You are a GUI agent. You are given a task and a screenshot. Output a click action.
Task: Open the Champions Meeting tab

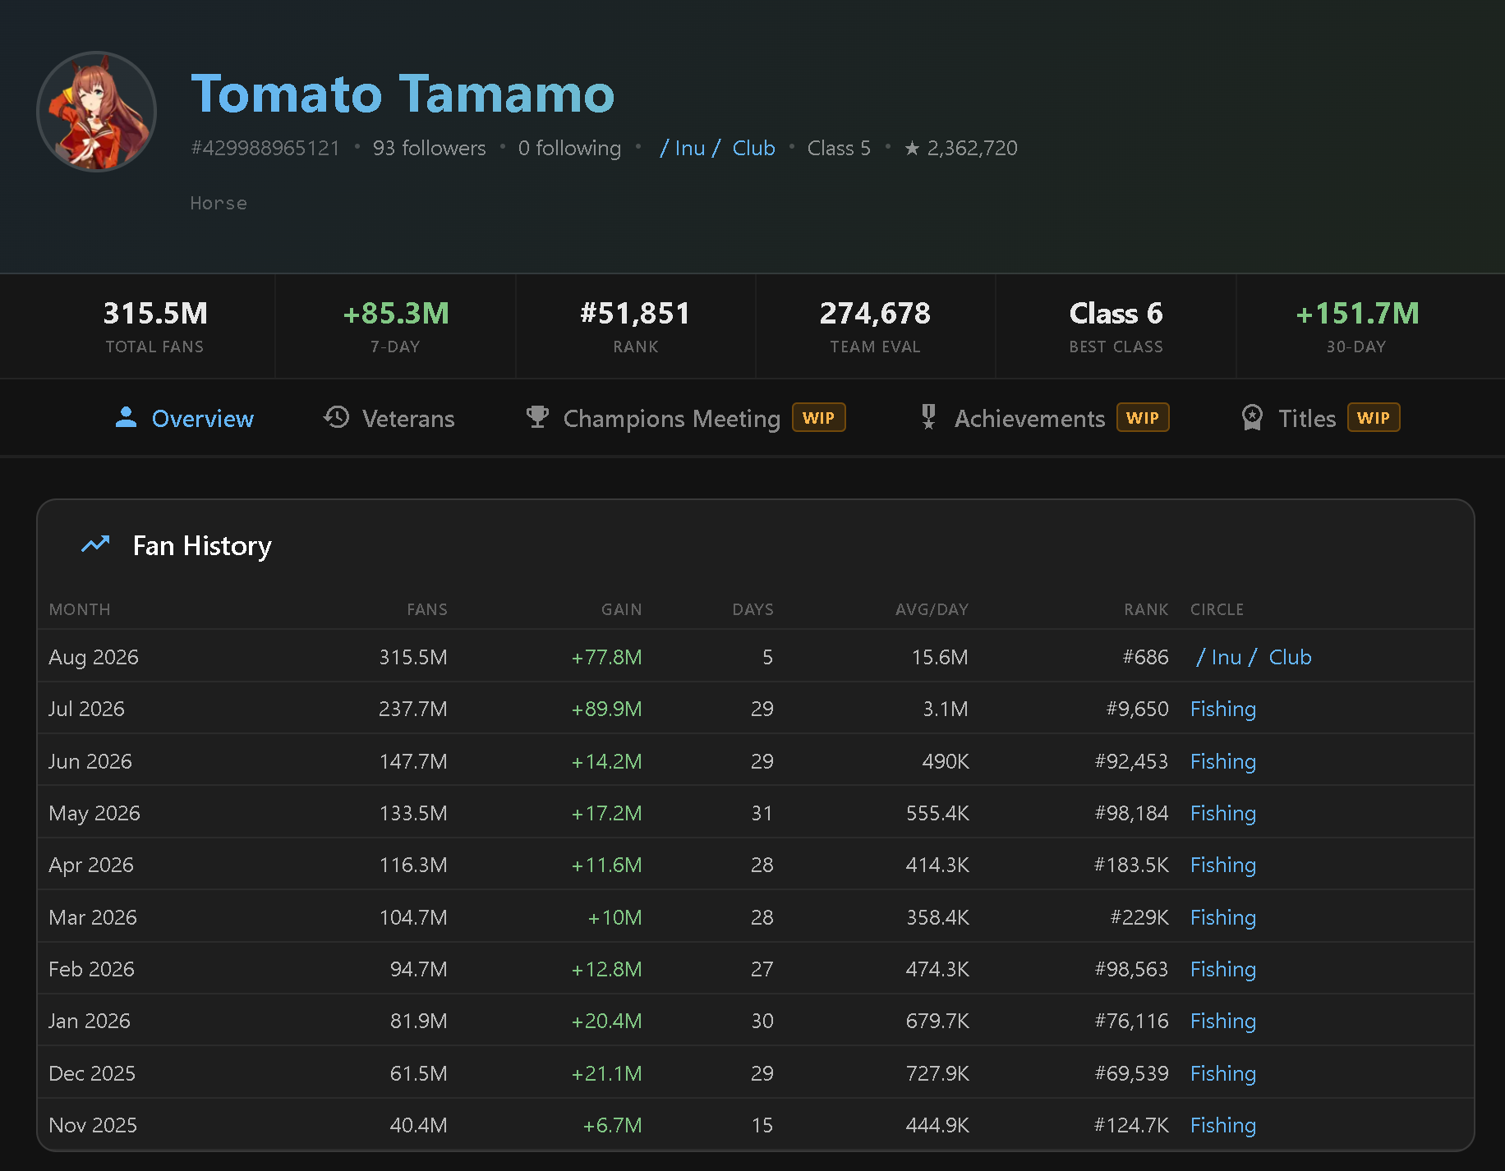tap(685, 418)
